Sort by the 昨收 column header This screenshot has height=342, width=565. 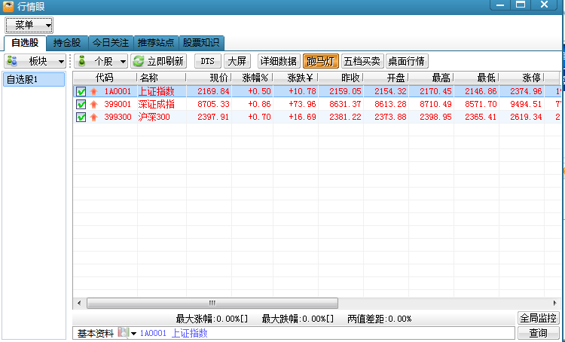[341, 78]
